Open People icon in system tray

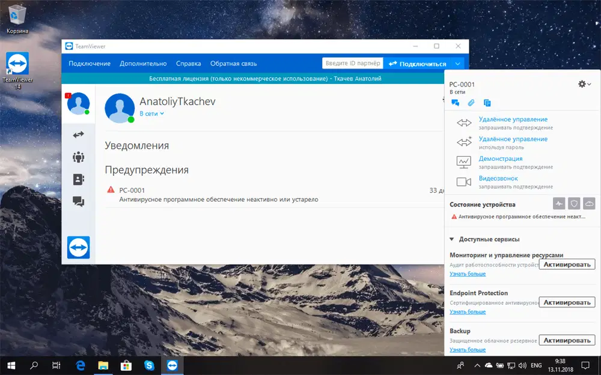461,365
